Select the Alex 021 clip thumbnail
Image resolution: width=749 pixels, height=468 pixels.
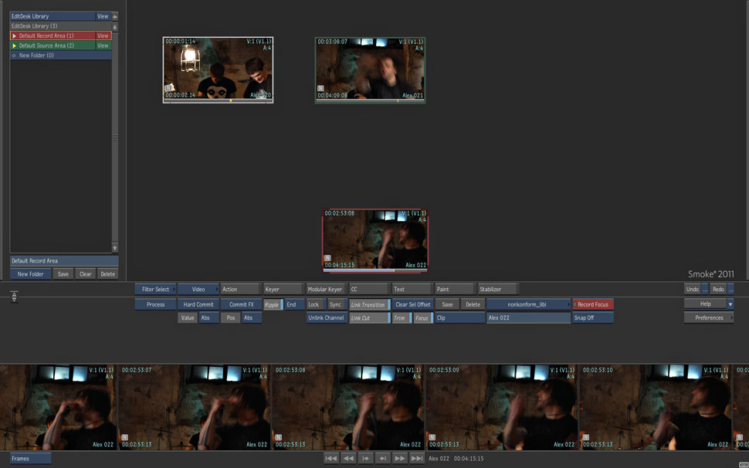pos(370,69)
